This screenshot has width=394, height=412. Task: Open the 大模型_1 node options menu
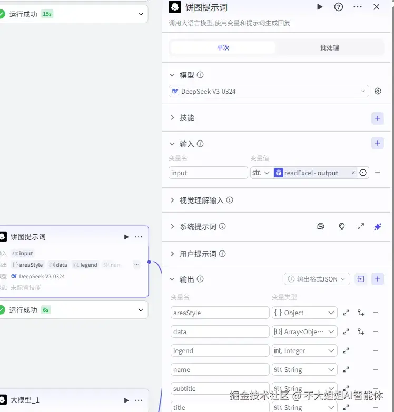[139, 400]
